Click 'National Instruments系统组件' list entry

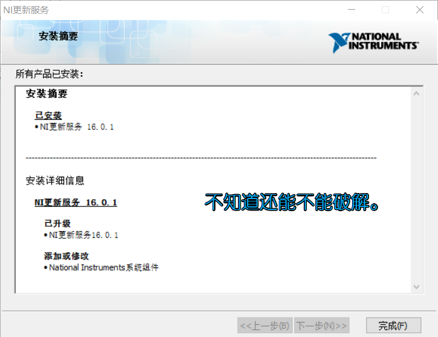click(x=104, y=267)
